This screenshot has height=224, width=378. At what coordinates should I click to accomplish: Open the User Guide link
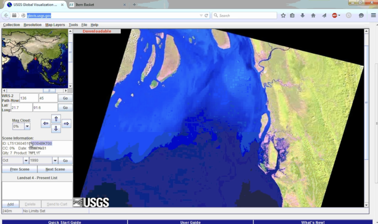click(191, 222)
